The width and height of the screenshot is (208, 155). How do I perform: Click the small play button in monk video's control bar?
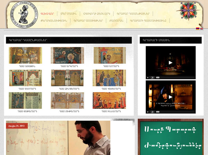[148, 112]
